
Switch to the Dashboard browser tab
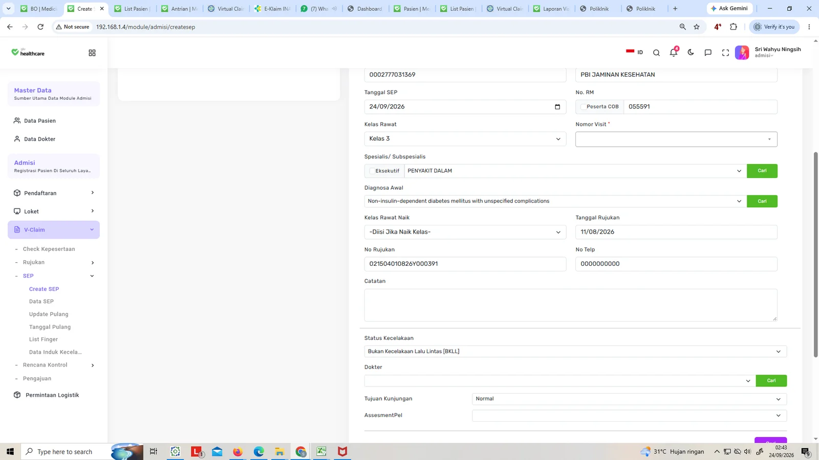365,9
